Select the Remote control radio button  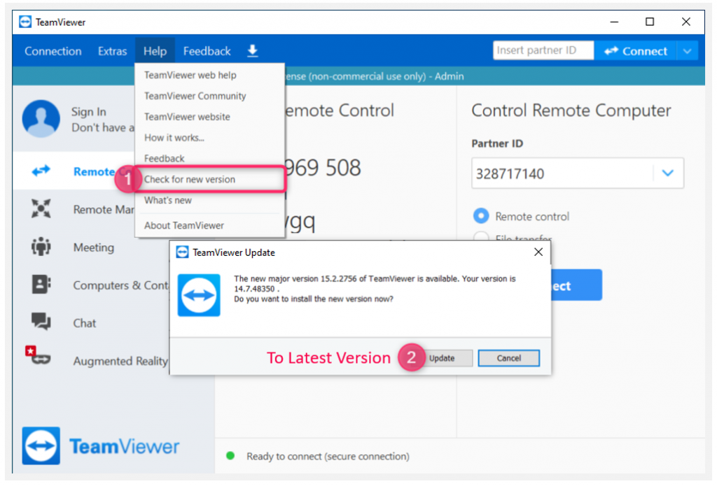pyautogui.click(x=481, y=216)
